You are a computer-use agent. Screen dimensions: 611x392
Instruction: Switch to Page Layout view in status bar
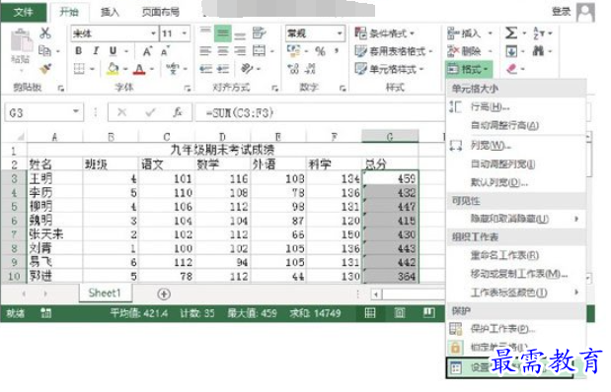[400, 312]
